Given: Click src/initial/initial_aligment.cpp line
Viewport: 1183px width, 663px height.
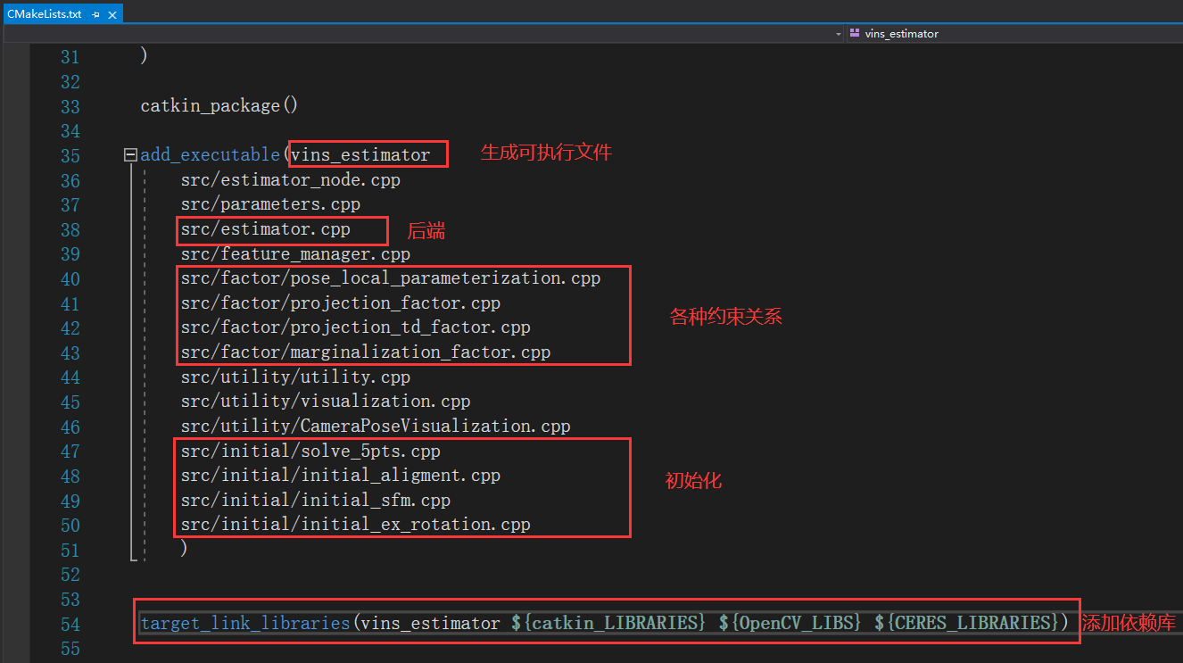Looking at the screenshot, I should coord(340,476).
